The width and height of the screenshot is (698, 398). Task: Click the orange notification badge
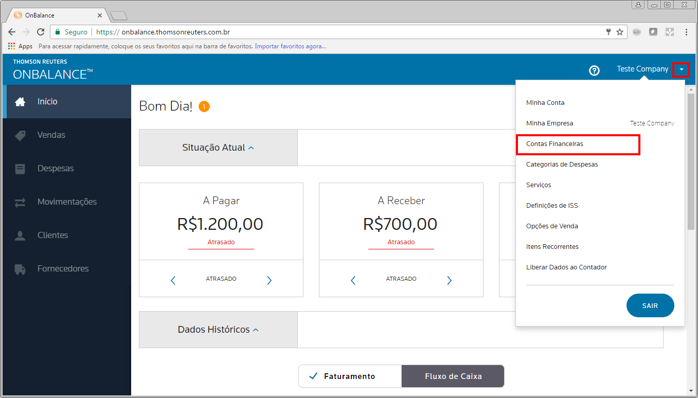(x=204, y=106)
